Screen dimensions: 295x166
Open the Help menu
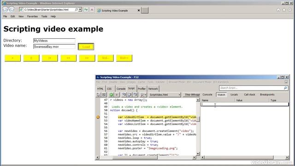(x=53, y=17)
